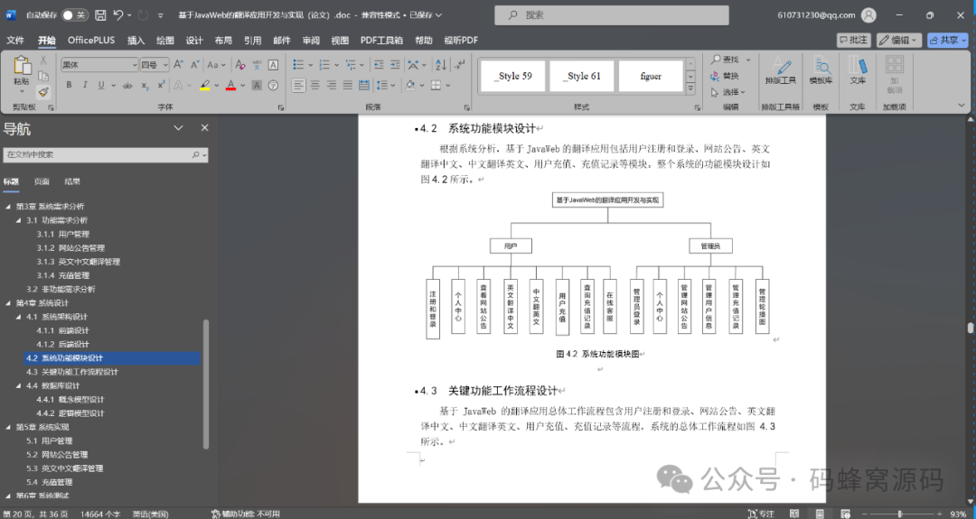Collapse 第3章 系统需求分析 heading
This screenshot has width=976, height=519.
(x=8, y=207)
